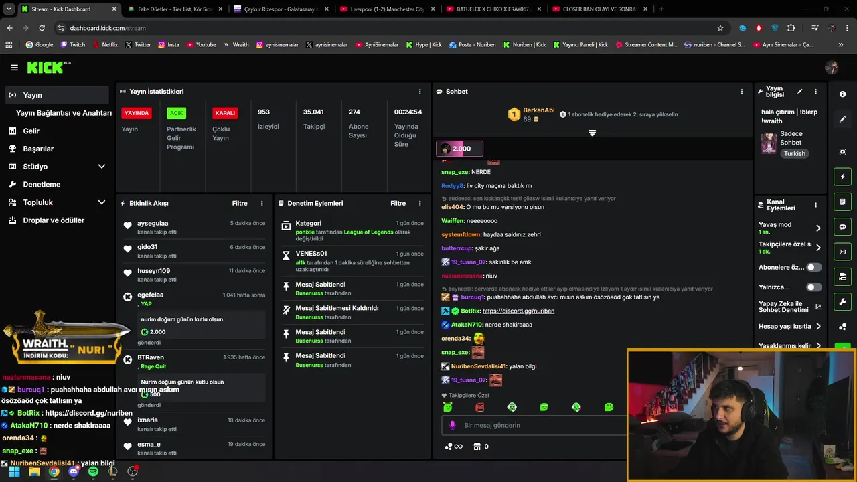Open Spotify from the Windows taskbar

[93, 471]
